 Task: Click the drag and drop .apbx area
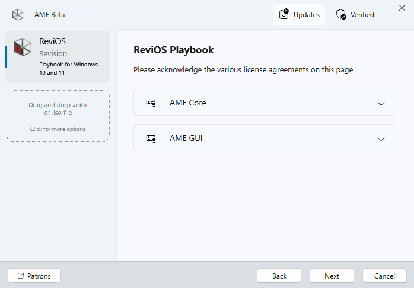click(58, 116)
